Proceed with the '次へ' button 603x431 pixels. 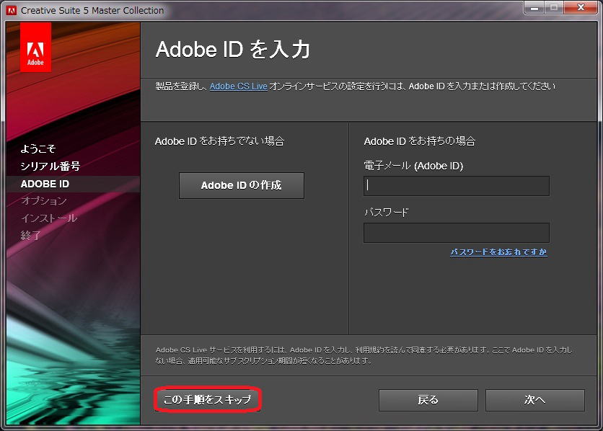tap(535, 400)
